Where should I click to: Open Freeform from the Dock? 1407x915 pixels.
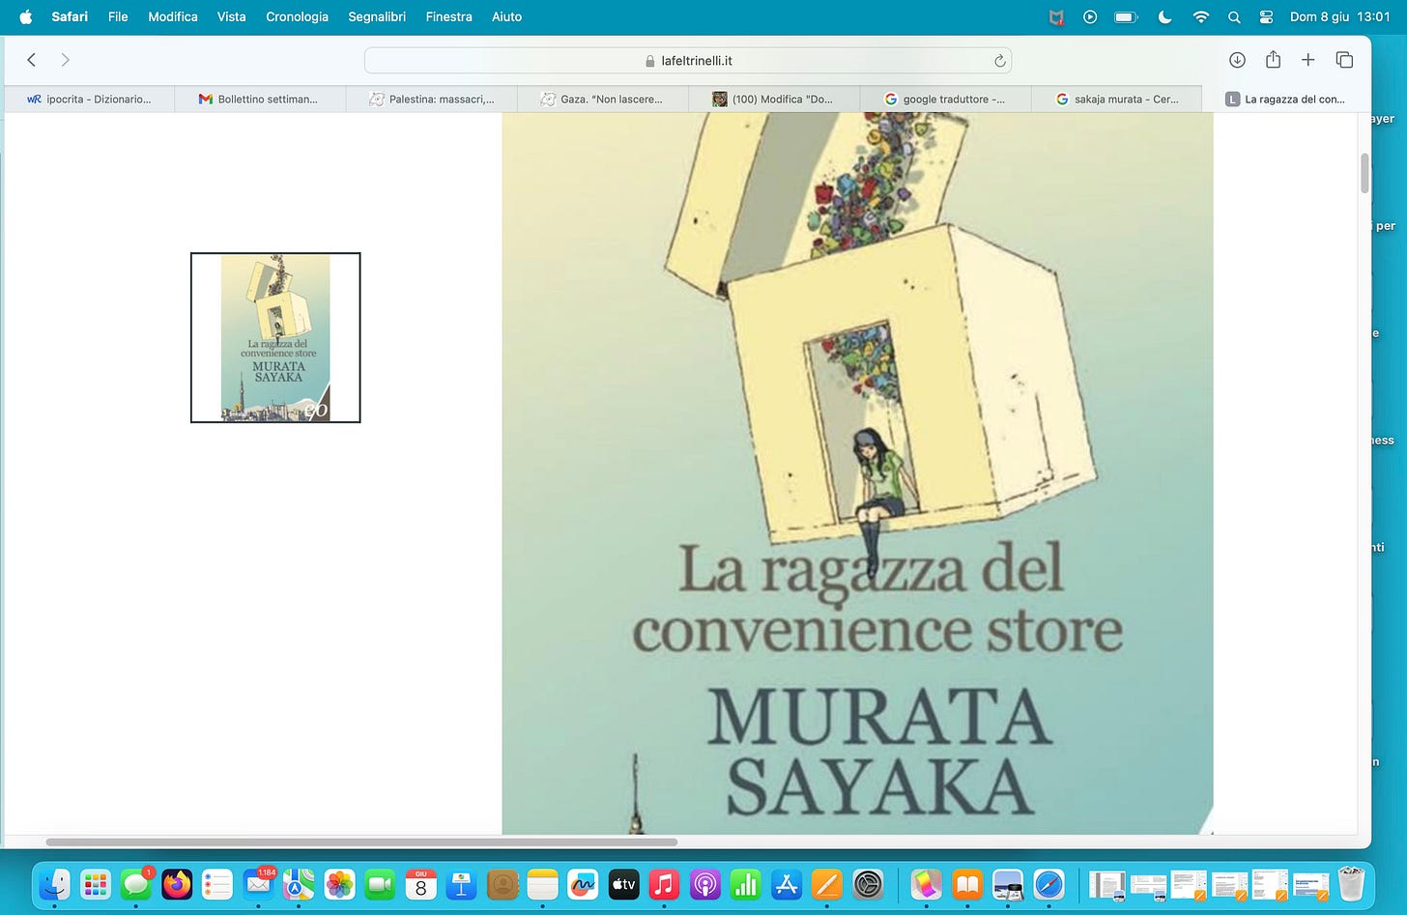583,883
